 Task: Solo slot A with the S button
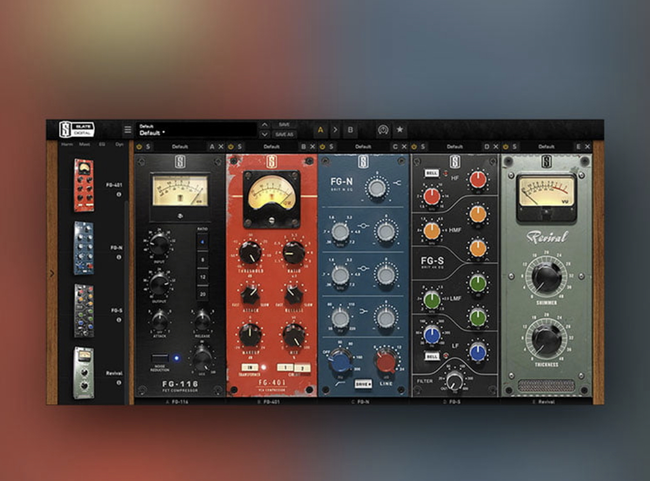pos(148,146)
